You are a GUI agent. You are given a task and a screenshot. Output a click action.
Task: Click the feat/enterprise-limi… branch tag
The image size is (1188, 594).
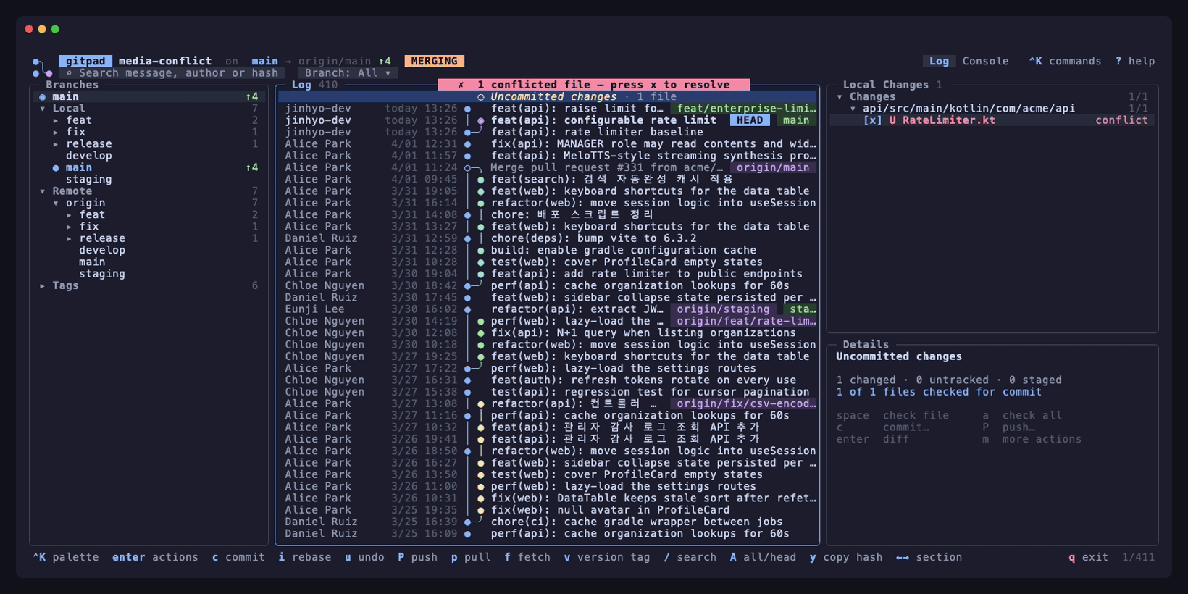coord(743,109)
